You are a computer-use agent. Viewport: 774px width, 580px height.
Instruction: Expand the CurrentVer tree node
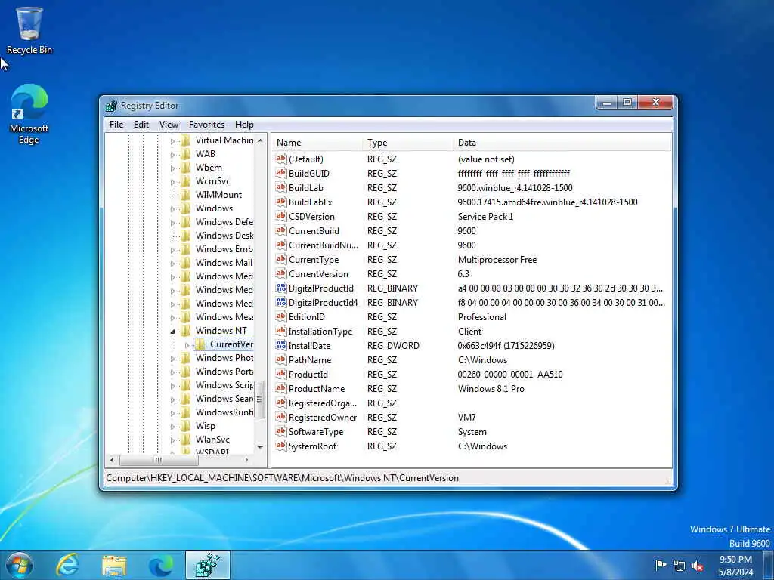(x=187, y=344)
